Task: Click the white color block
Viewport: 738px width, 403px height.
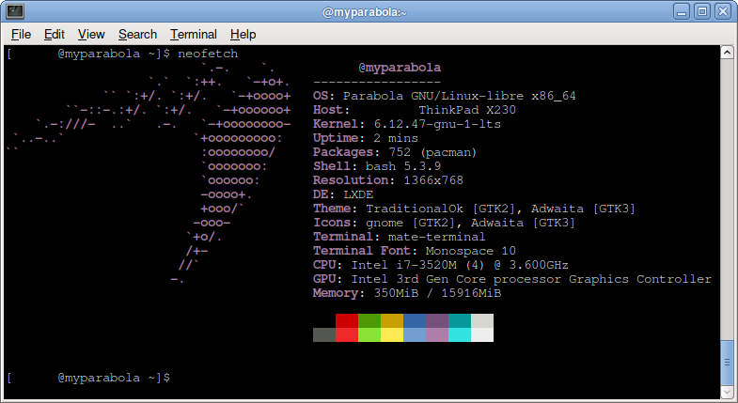Action: 482,334
